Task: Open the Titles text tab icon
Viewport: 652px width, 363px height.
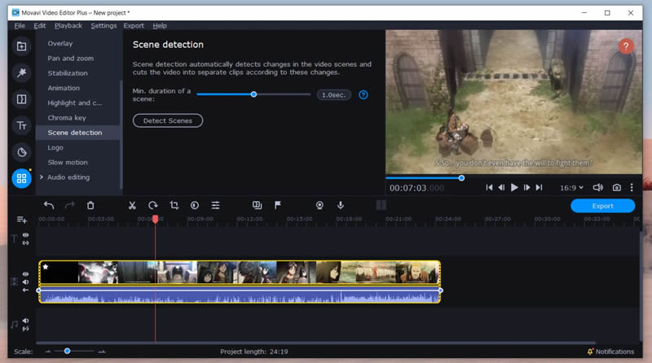Action: point(22,125)
